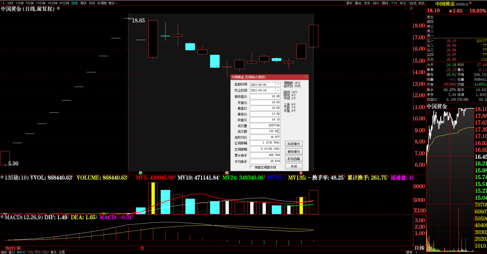Click the 前收盘价 value field 16.95
Image resolution: width=487 pixels, height=254 pixels.
pos(265,97)
